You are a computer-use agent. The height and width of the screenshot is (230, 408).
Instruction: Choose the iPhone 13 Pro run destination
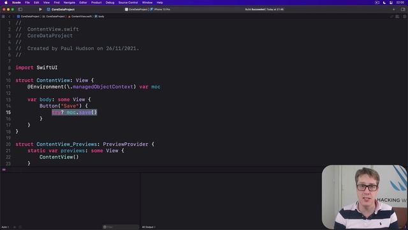160,10
